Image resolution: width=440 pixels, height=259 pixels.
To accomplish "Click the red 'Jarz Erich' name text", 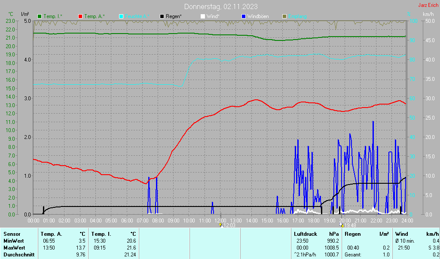I will click(428, 5).
